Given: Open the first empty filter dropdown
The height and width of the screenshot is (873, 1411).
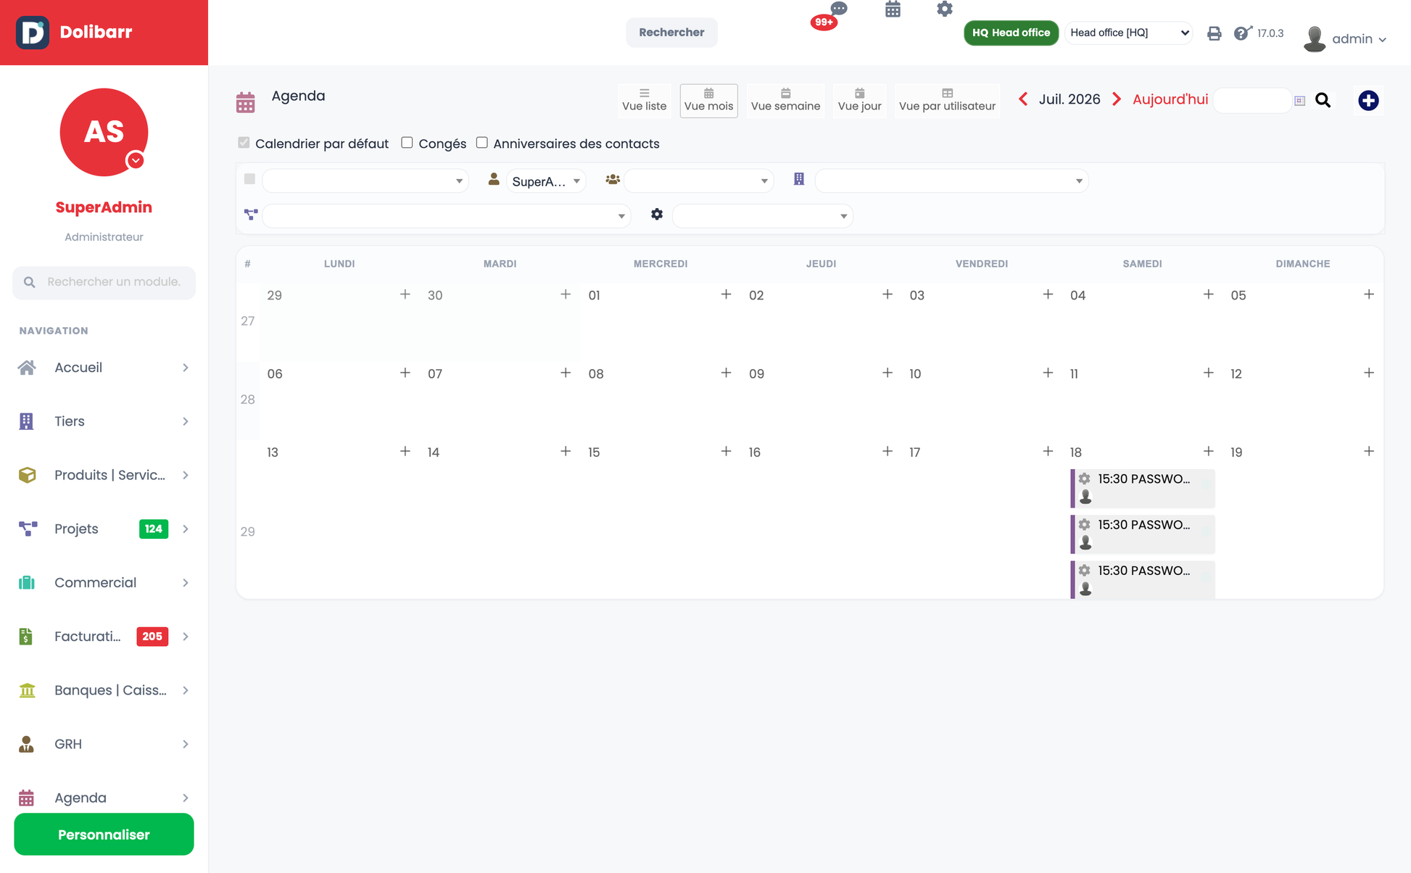Looking at the screenshot, I should point(365,181).
